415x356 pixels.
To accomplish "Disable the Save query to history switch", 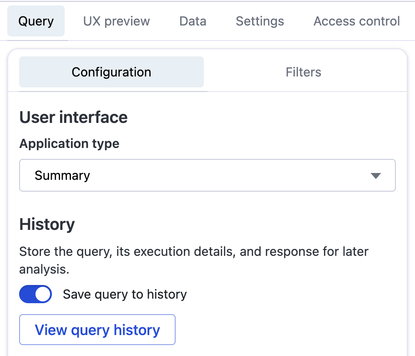I will (35, 295).
